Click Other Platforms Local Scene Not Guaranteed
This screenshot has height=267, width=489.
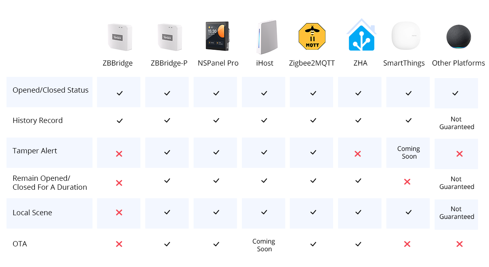[457, 213]
